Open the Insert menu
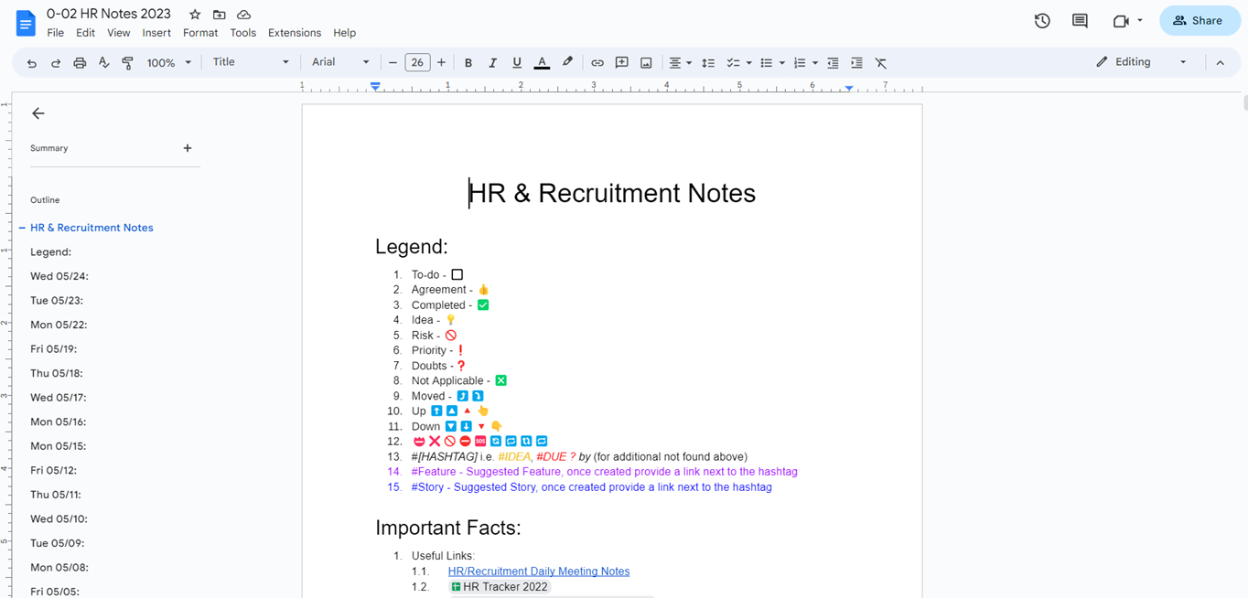The height and width of the screenshot is (598, 1248). click(156, 33)
